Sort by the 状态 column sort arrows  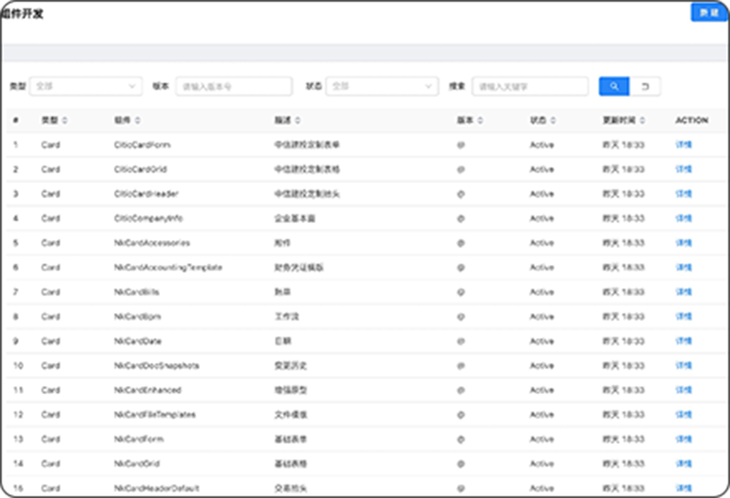[x=552, y=120]
